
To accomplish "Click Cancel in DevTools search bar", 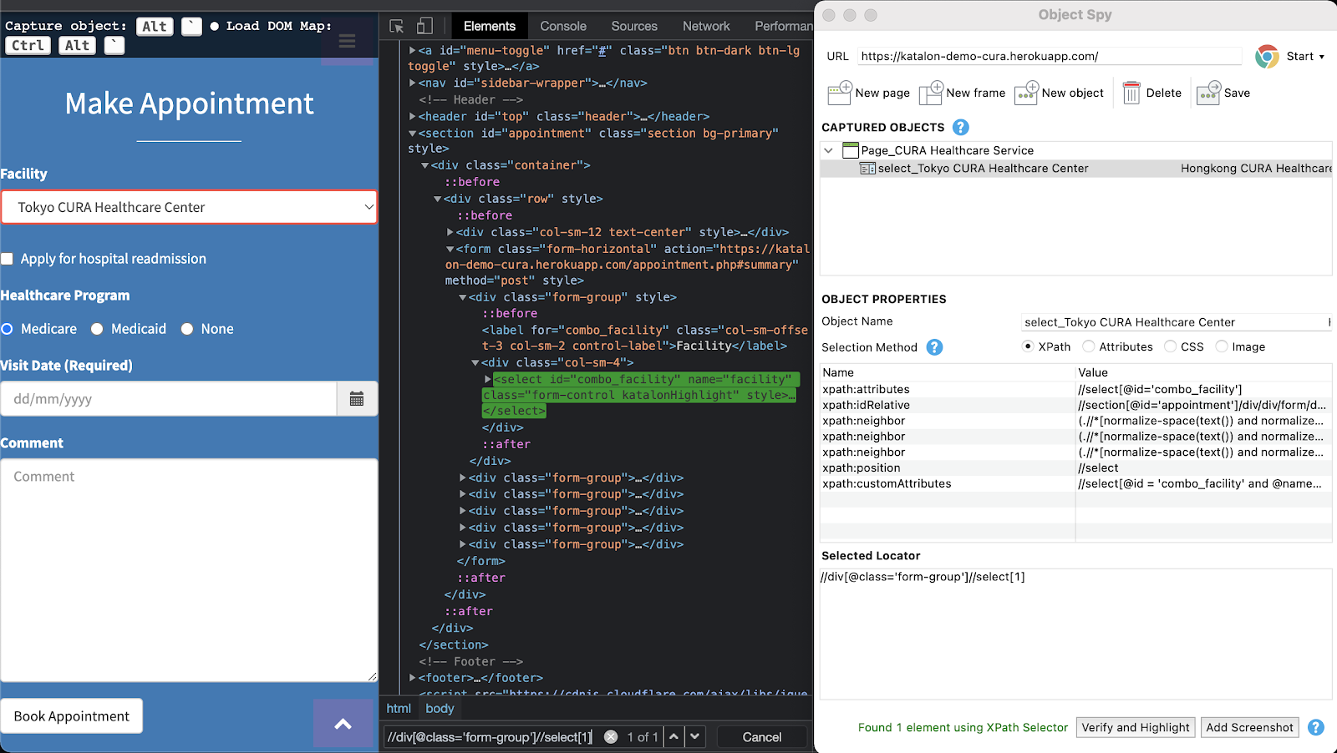I will point(762,737).
